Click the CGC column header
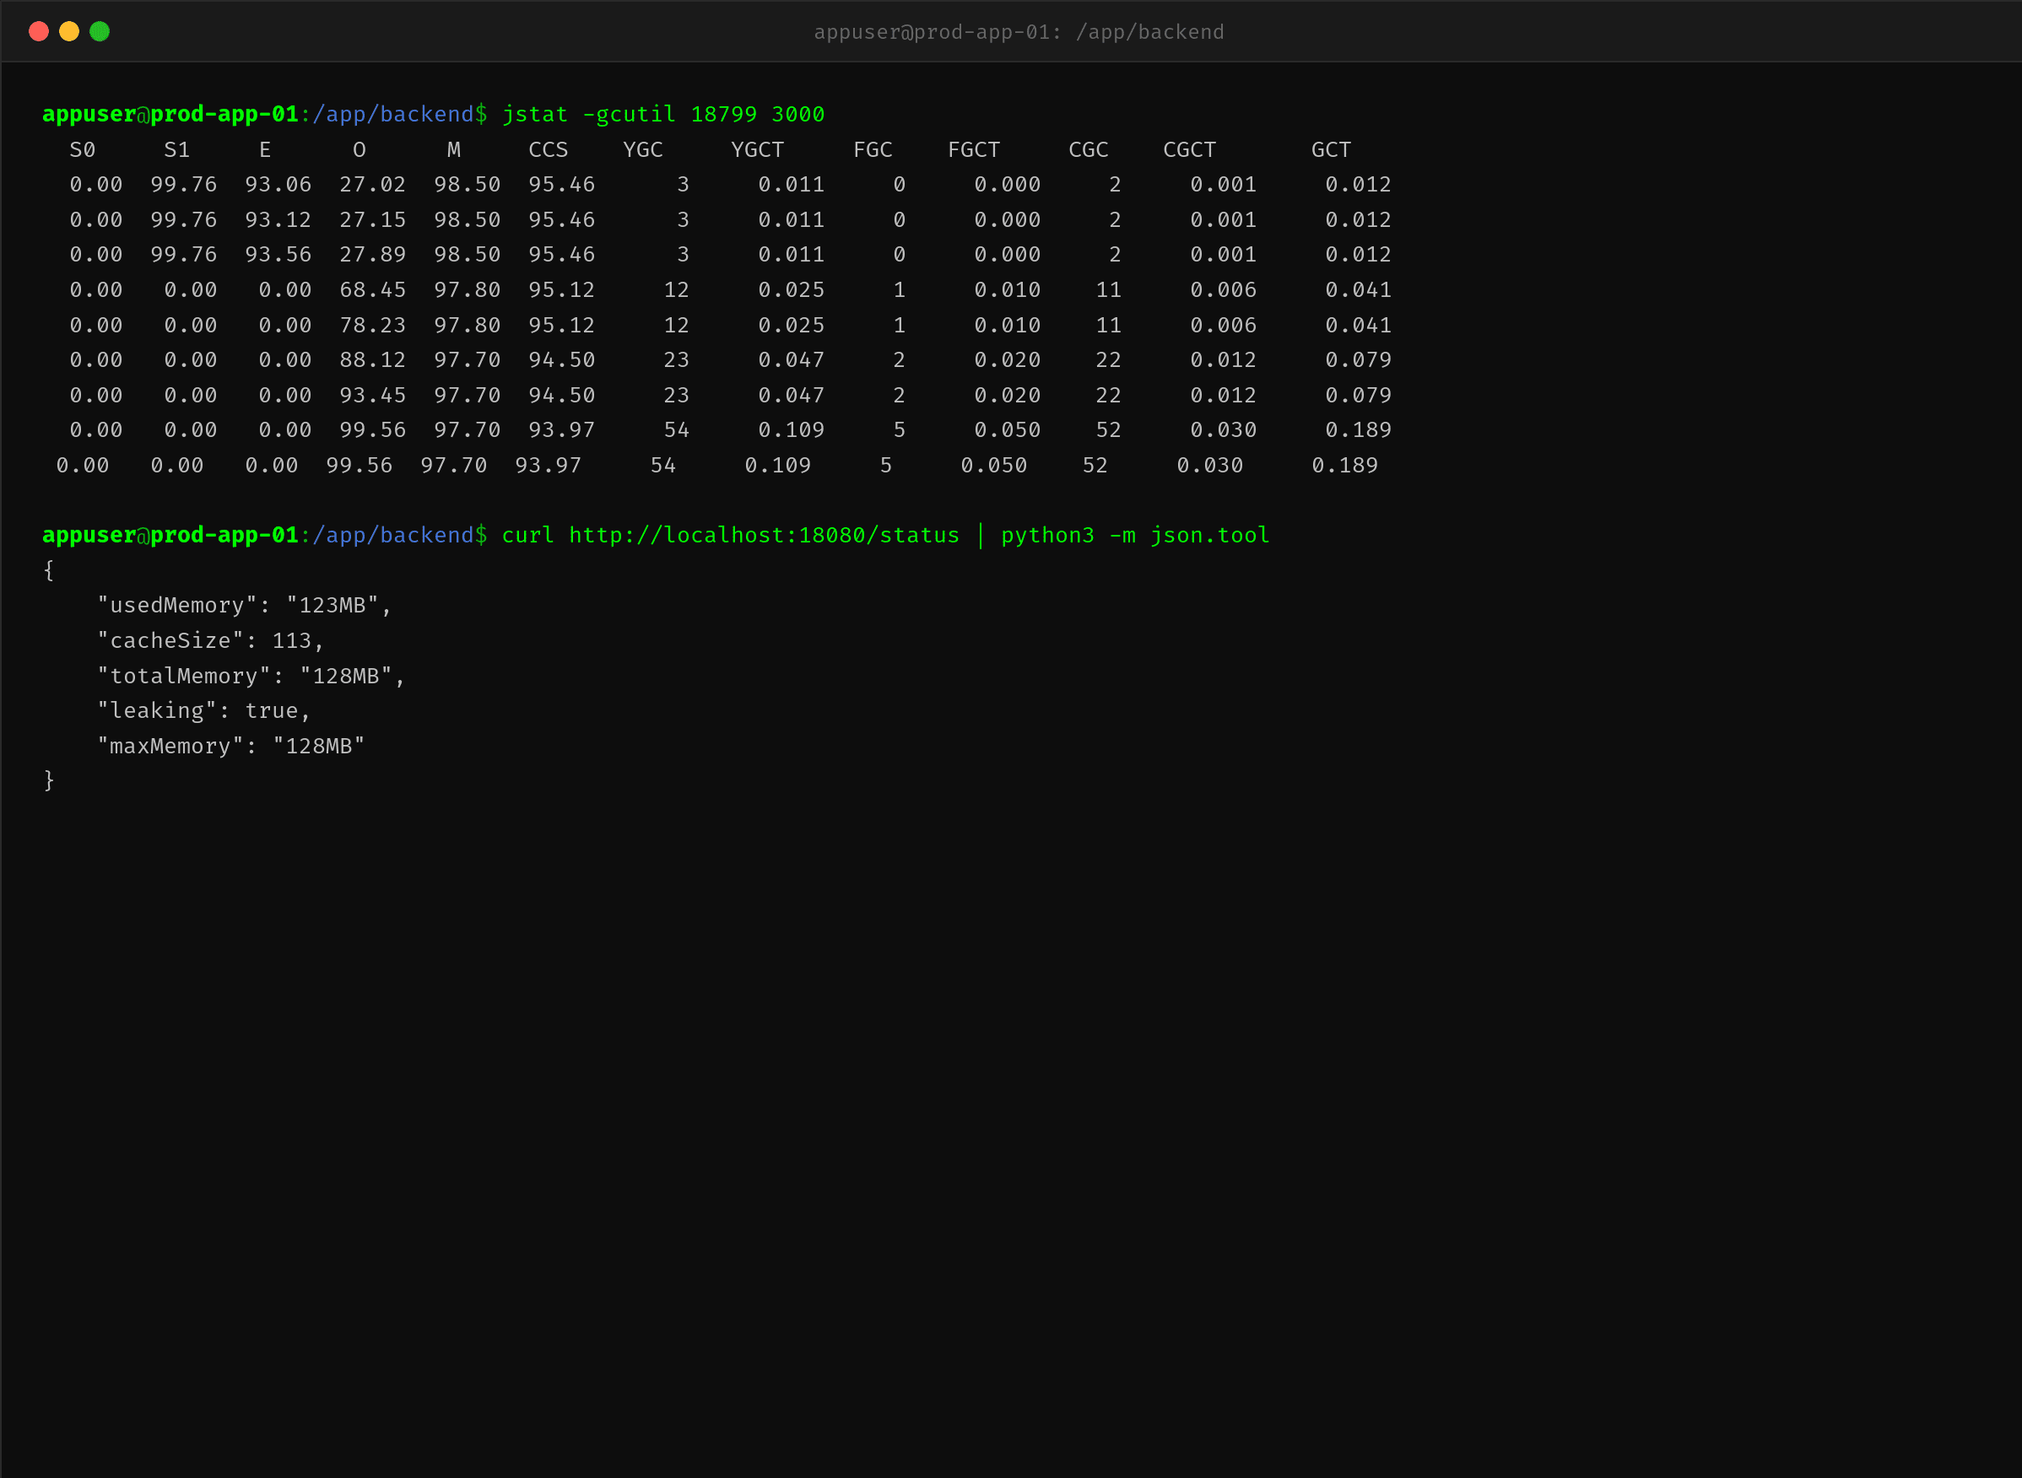Screen dimensions: 2022x1478 point(1089,149)
